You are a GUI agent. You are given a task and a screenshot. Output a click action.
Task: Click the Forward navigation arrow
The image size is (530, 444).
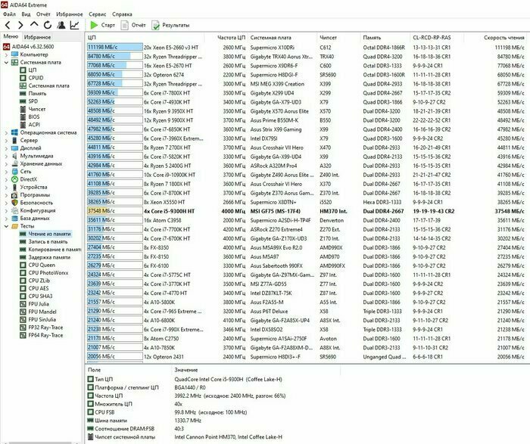20,25
